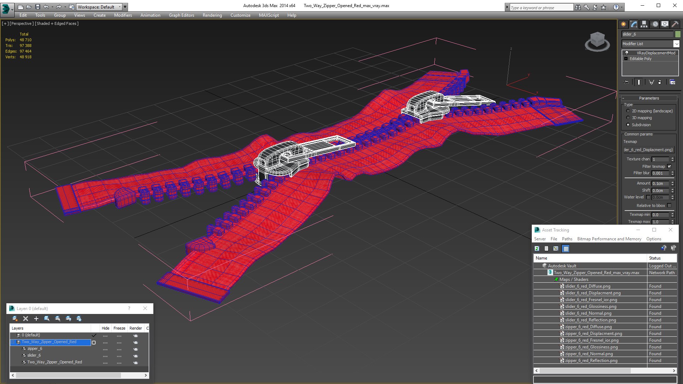The image size is (683, 384).
Task: Open the Rendering menu
Action: point(212,15)
